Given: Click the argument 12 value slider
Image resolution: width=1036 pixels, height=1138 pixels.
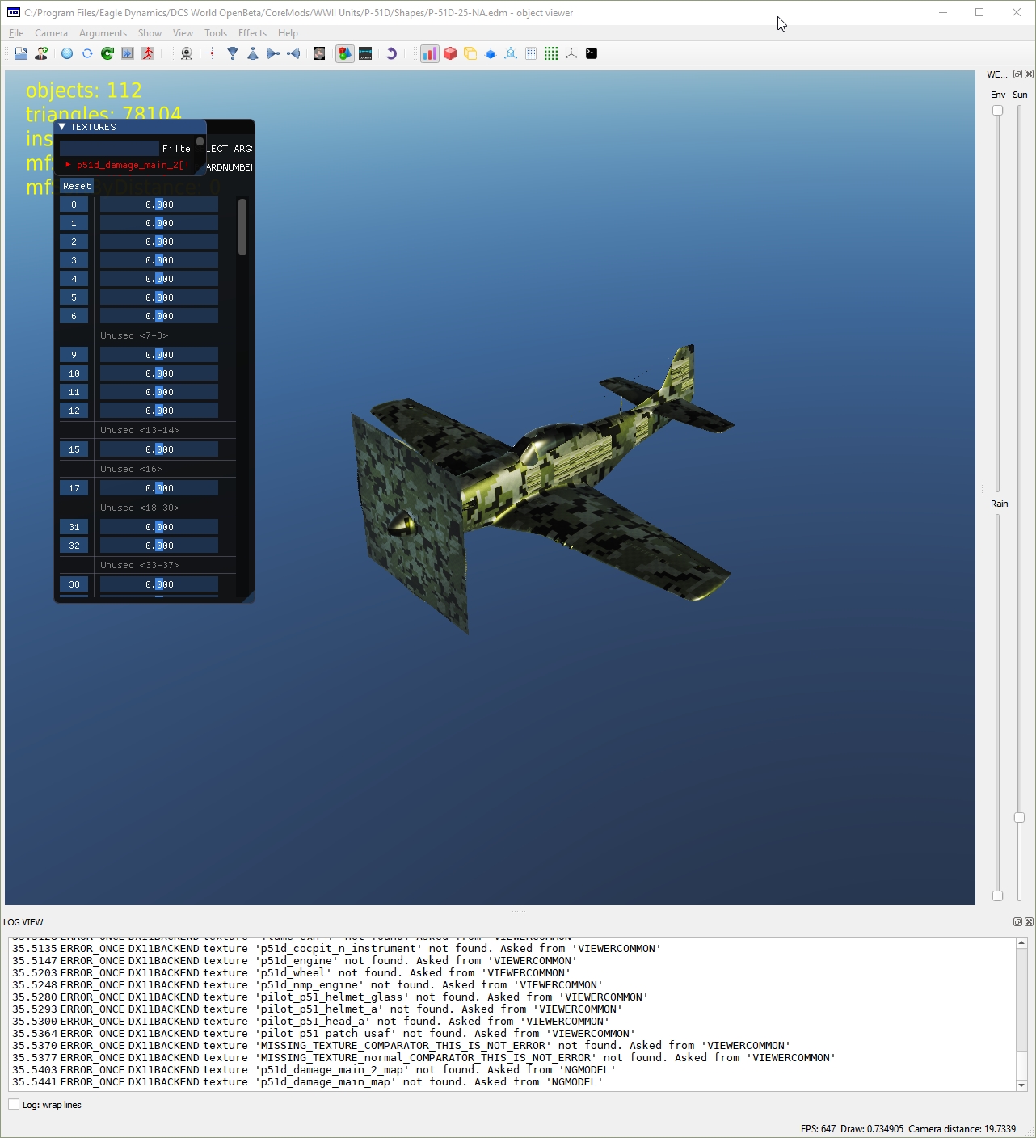Looking at the screenshot, I should click(159, 411).
